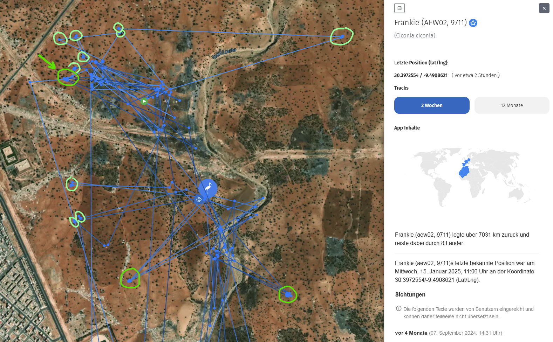Viewport: 553px width, 342px height.
Task: Click the Oued Laarba map label
Action: [224, 53]
